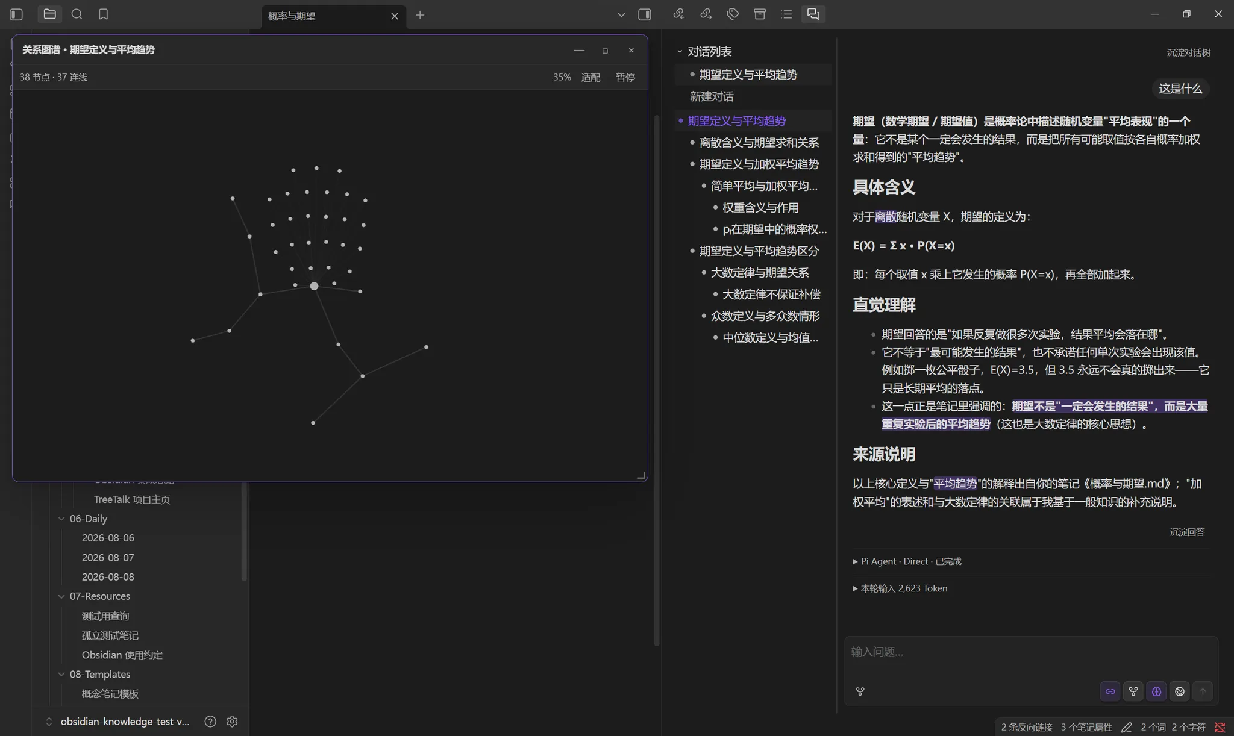The image size is (1234, 736).
Task: Click 35% zoom level in graph
Action: click(562, 77)
